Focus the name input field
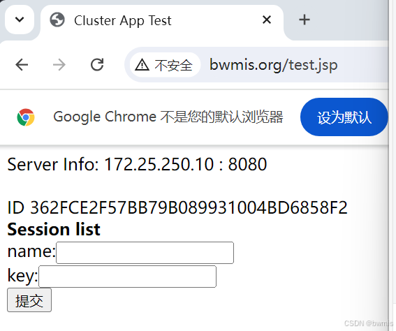The width and height of the screenshot is (396, 331). tap(145, 253)
